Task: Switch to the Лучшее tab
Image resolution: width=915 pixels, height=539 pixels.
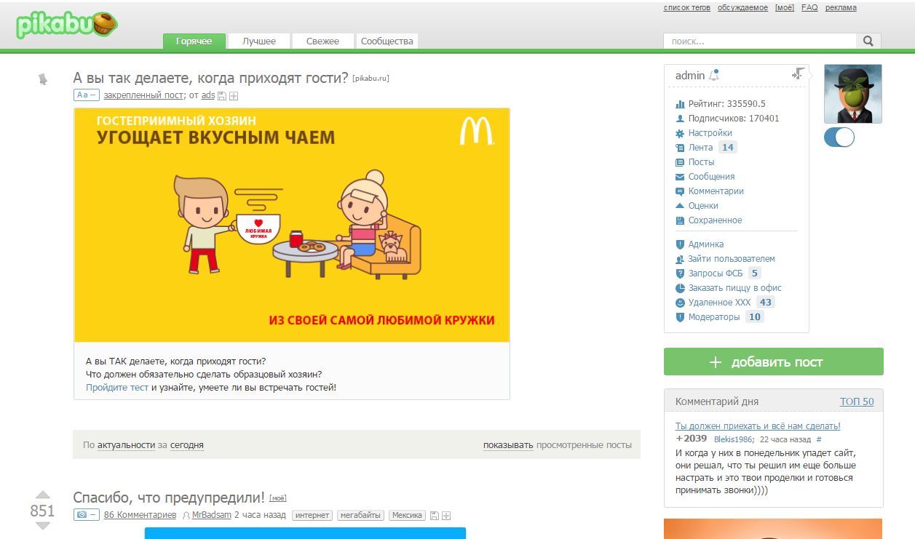Action: (258, 41)
